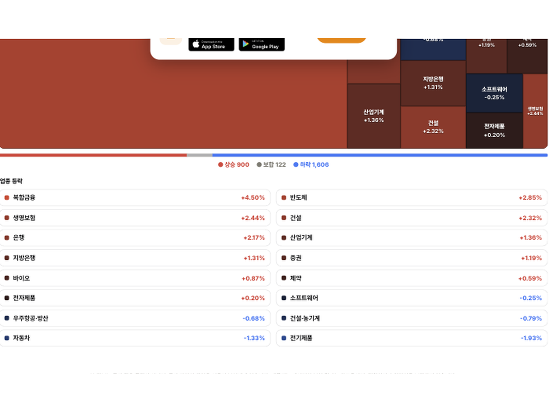Open the 소프트웨어 row in sector list
This screenshot has height=412, width=549.
(412, 298)
